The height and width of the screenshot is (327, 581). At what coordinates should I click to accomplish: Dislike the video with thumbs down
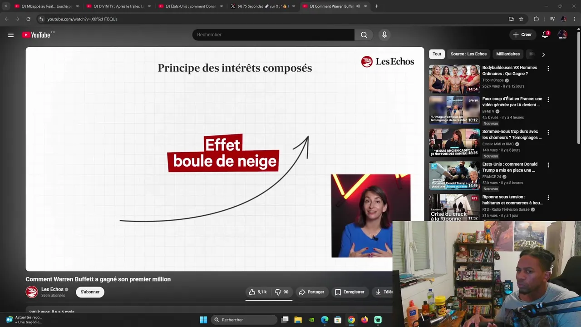282,292
